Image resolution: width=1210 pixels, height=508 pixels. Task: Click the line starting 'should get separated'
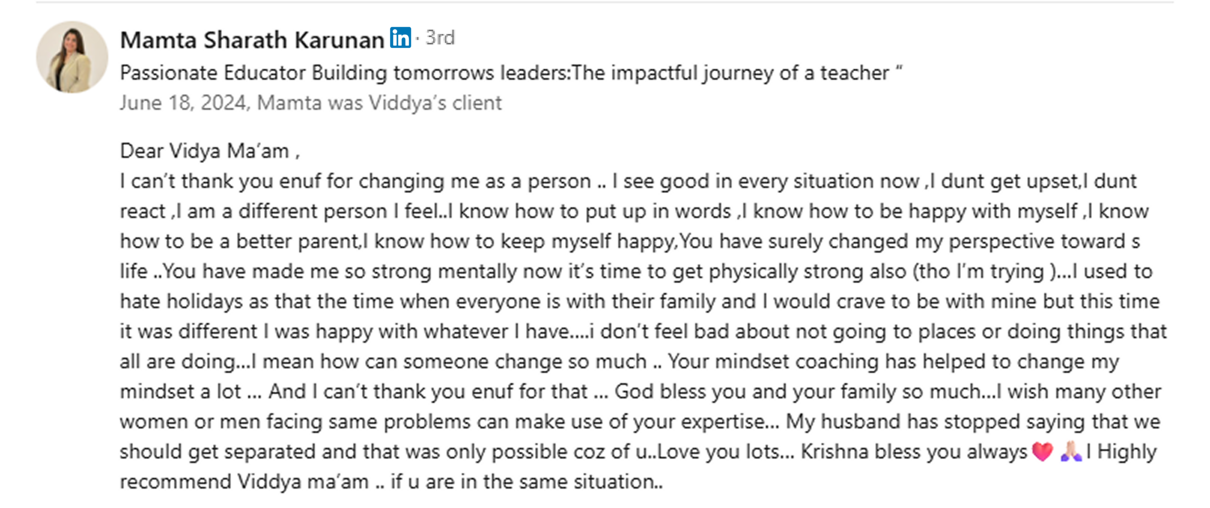point(572,452)
